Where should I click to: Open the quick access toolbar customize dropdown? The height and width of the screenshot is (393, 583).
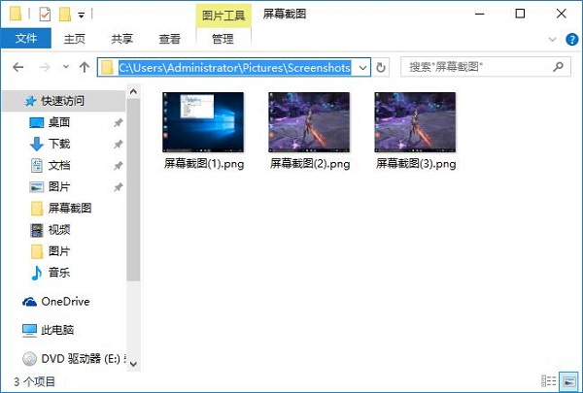(x=82, y=15)
